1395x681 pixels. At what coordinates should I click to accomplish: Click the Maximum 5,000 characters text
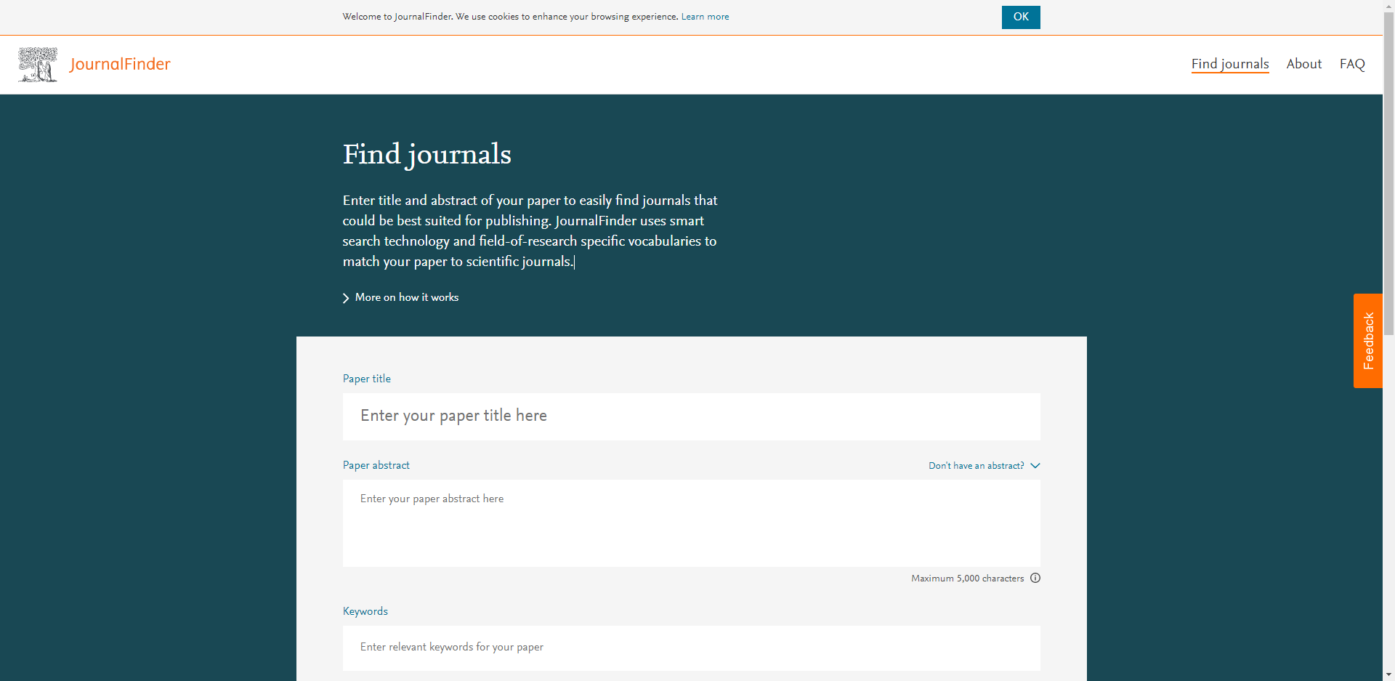coord(968,579)
